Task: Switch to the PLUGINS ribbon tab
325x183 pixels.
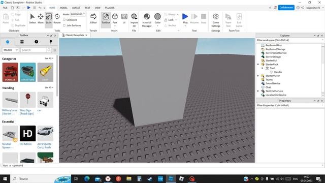Action: (110, 8)
